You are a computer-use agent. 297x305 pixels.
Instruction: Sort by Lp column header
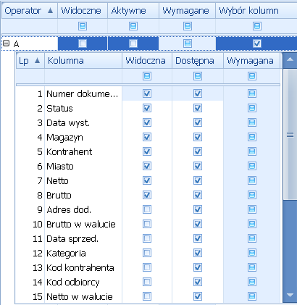pyautogui.click(x=30, y=61)
